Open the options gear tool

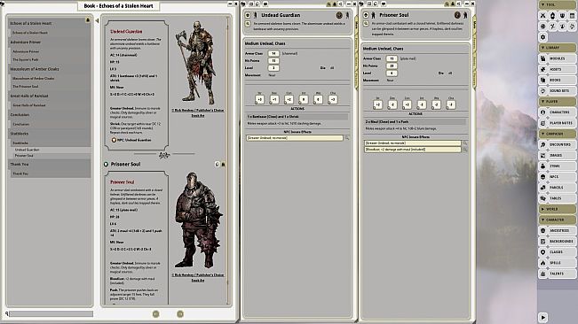point(542,37)
